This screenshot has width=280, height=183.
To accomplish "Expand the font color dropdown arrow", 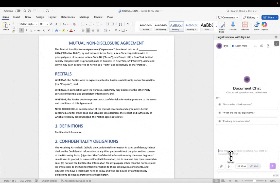I will [x=75, y=30].
